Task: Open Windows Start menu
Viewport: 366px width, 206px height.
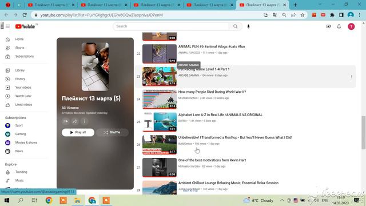Action: pos(6,200)
